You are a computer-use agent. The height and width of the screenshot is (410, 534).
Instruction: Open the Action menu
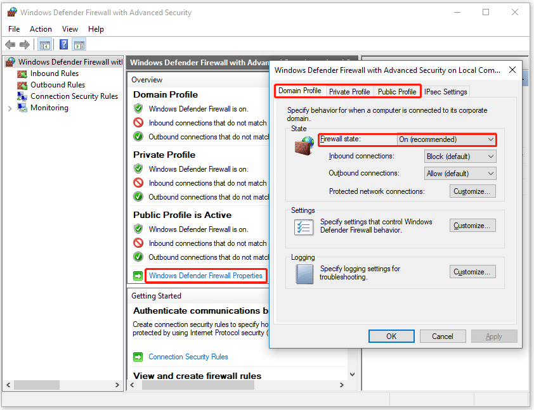pyautogui.click(x=41, y=29)
